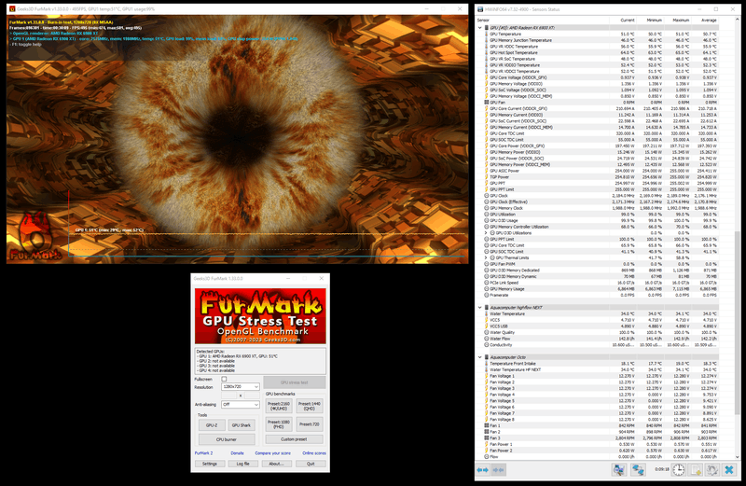The height and width of the screenshot is (486, 746).
Task: Select the GPU Hot Spot Temperature row
Action: tap(598, 53)
